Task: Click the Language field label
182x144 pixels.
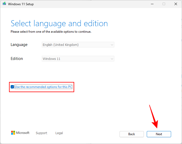Action: pyautogui.click(x=19, y=45)
